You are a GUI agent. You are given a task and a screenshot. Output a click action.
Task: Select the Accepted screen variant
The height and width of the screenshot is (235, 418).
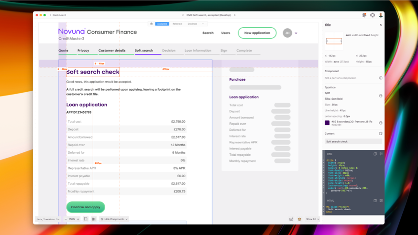click(162, 23)
